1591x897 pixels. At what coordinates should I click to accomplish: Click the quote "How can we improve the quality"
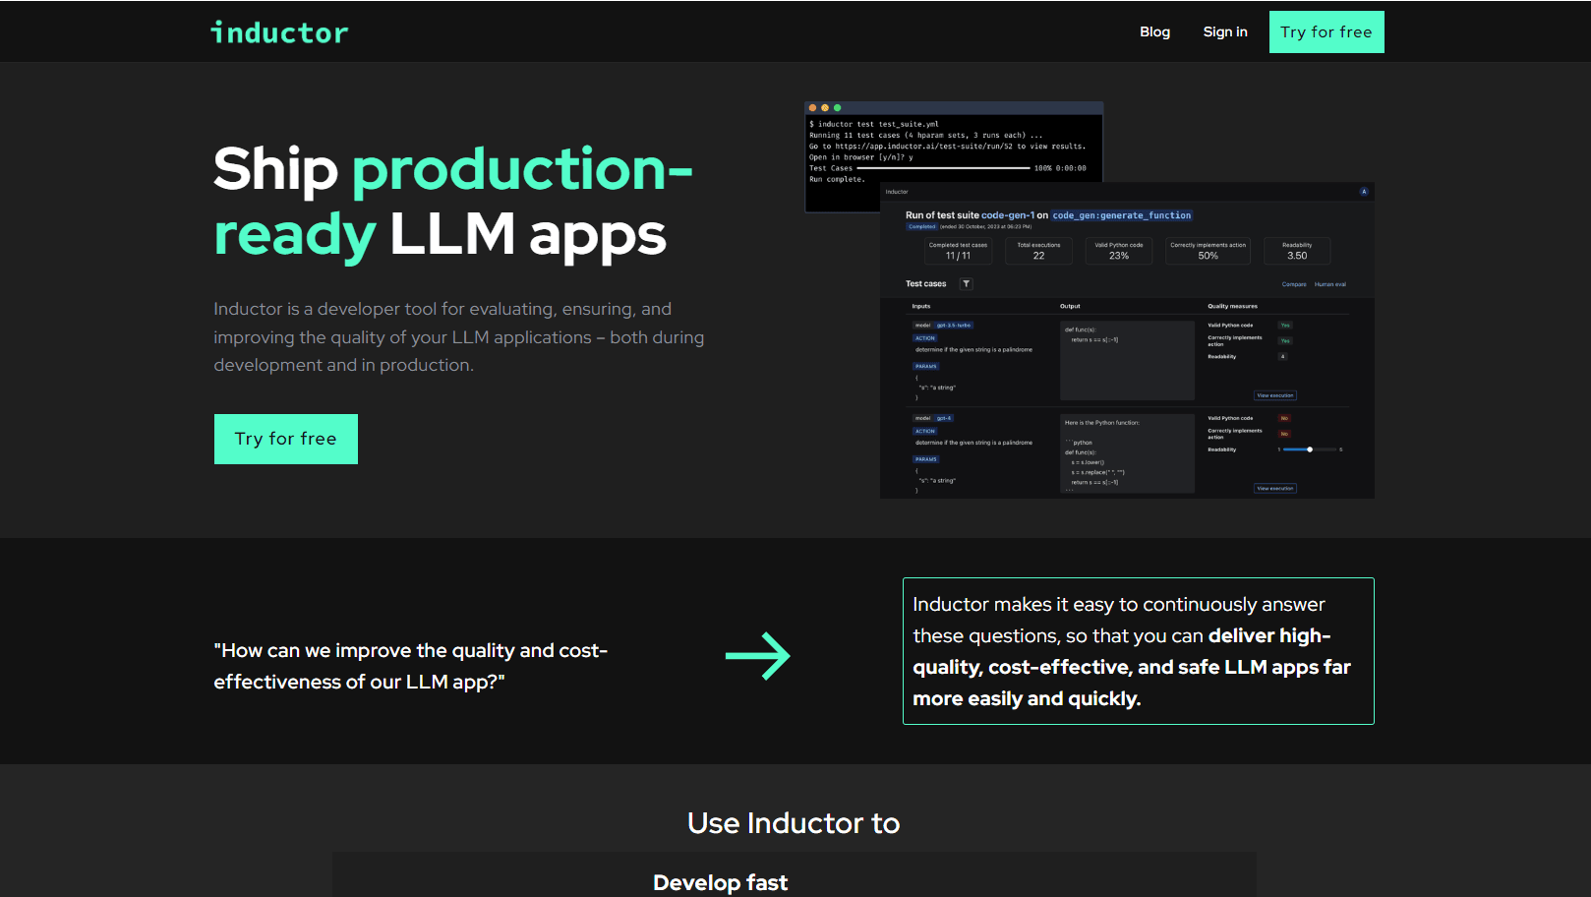411,666
